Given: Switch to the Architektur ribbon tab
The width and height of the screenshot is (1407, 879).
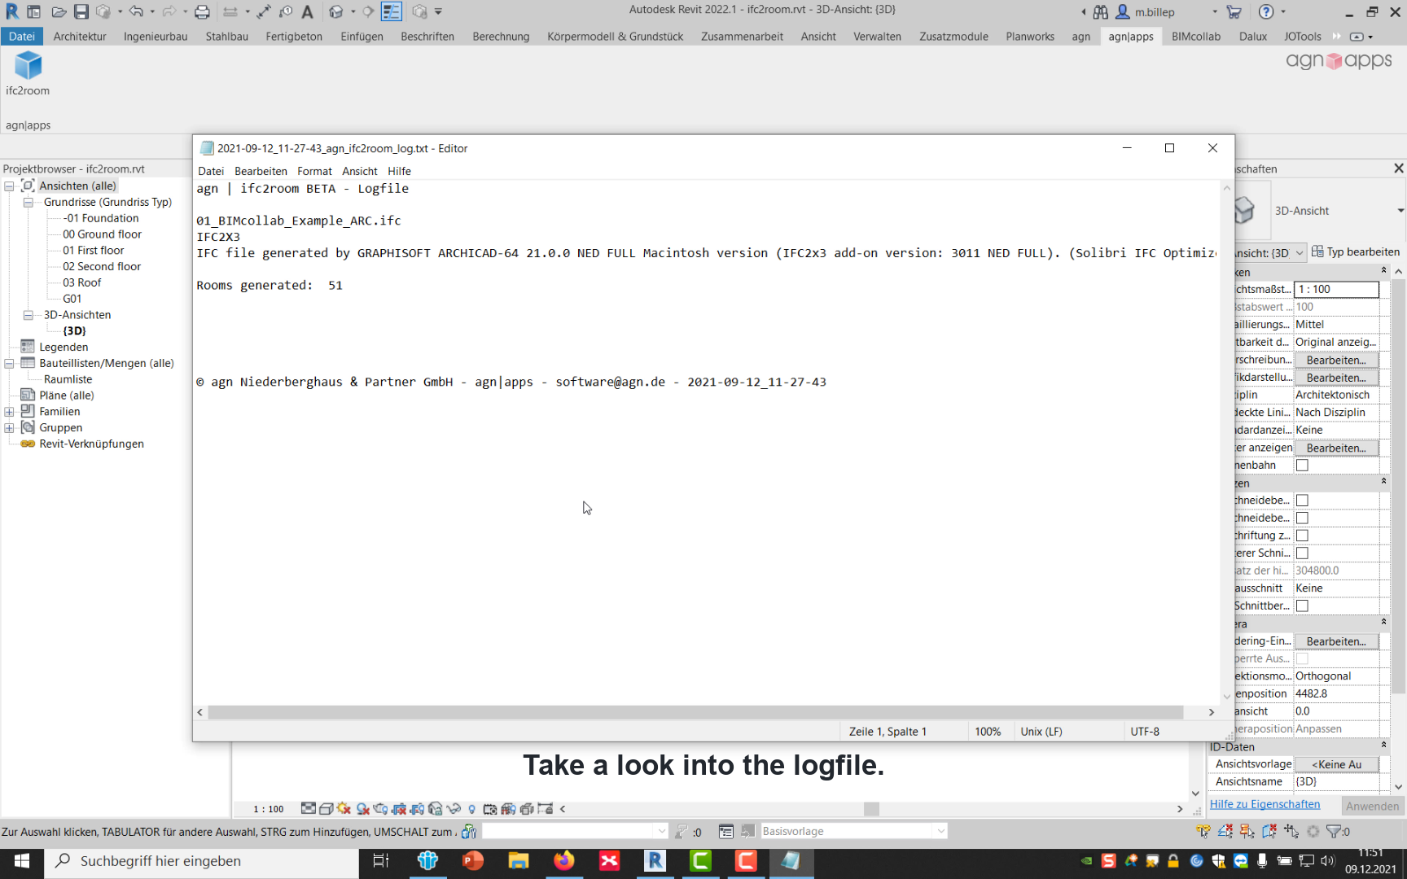Looking at the screenshot, I should click(80, 37).
